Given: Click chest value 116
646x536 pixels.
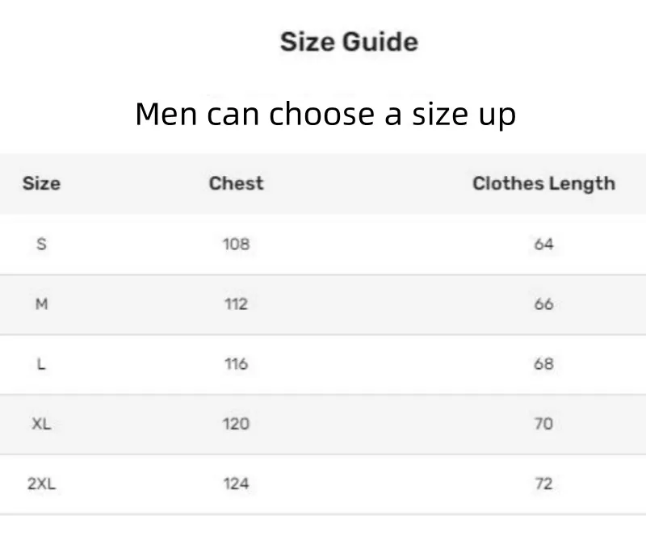Looking at the screenshot, I should pos(236,364).
